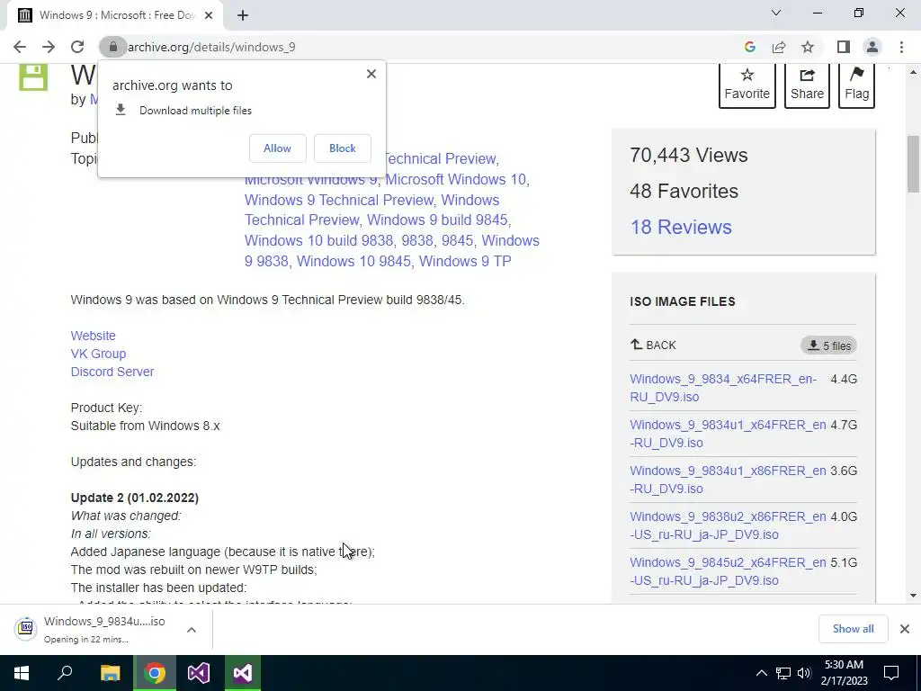Screen dimensions: 921x691
Task: Select the heading 'Update 2 (01.02.2022)'
Action: [135, 498]
